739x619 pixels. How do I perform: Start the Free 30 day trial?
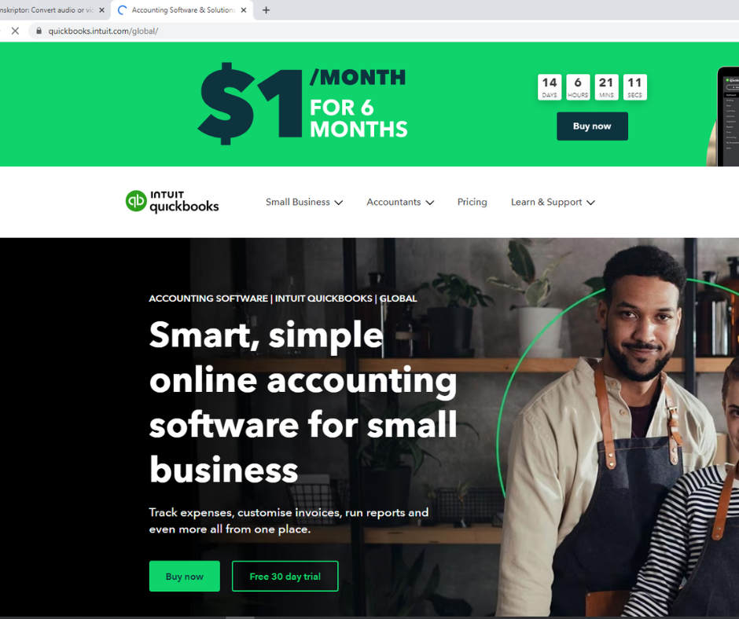coord(285,576)
